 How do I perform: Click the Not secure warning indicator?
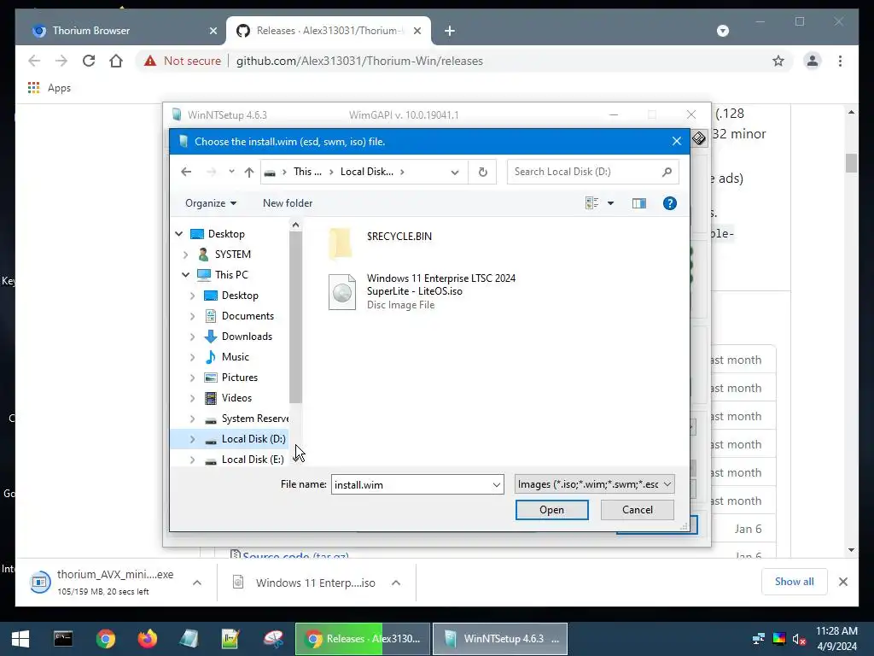(183, 61)
